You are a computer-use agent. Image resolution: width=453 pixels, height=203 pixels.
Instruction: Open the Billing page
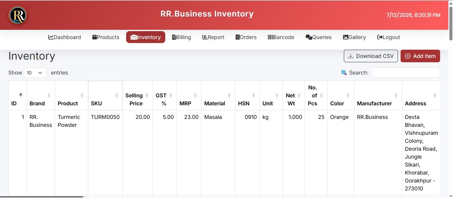tap(182, 37)
